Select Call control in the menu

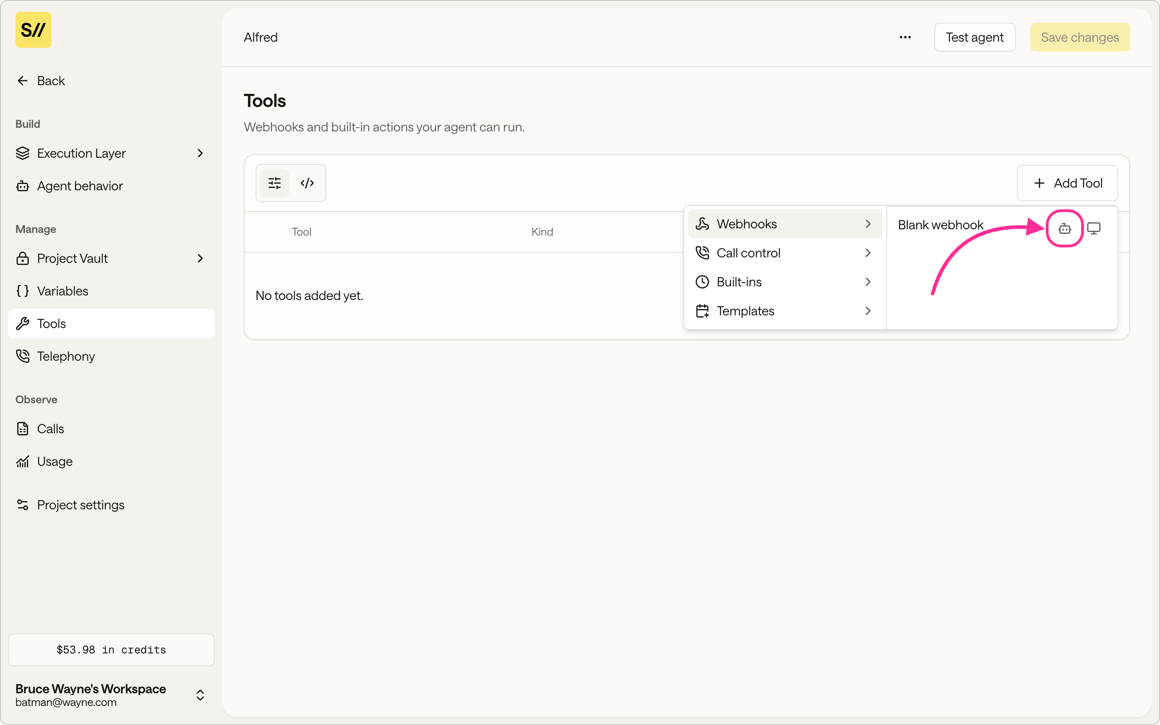click(785, 253)
